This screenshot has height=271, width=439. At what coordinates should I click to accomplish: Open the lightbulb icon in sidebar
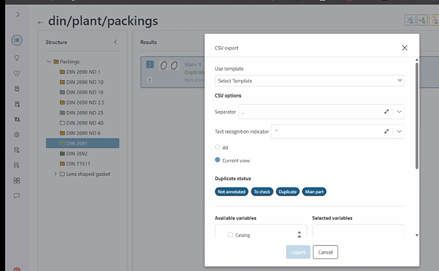tap(17, 58)
